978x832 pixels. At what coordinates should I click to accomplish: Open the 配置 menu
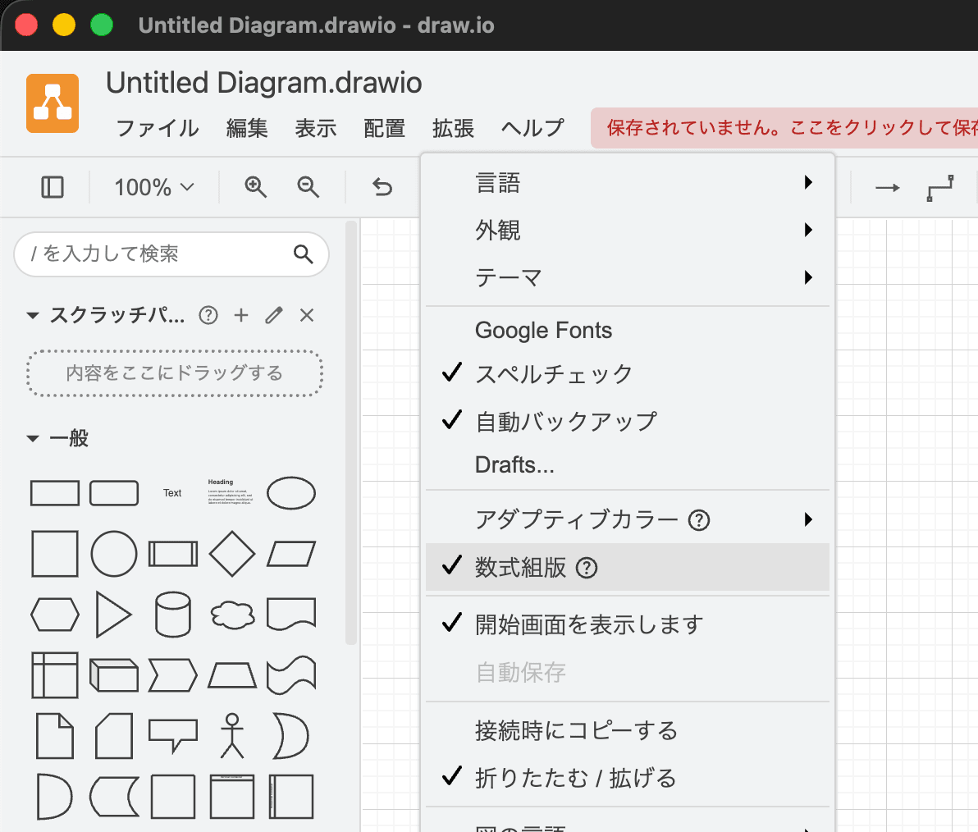point(384,128)
